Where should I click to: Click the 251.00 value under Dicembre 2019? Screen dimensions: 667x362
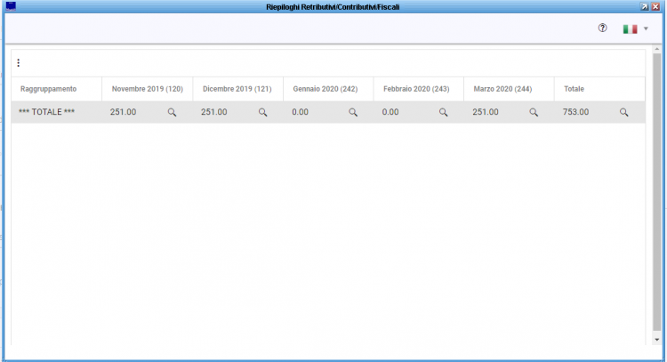pos(214,112)
